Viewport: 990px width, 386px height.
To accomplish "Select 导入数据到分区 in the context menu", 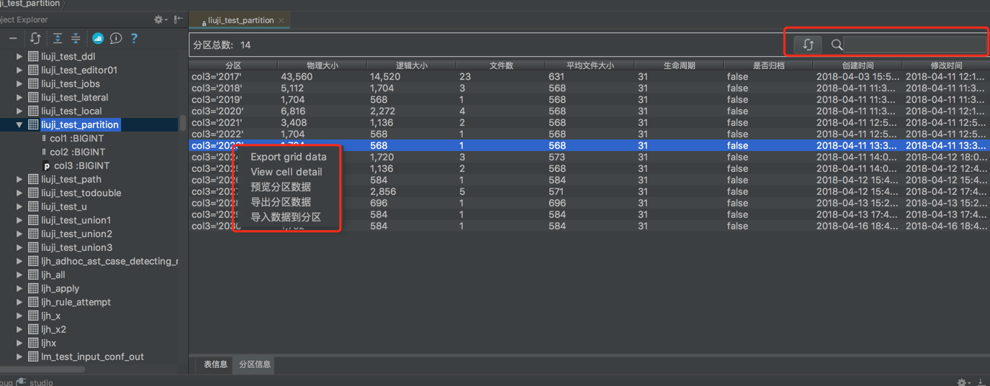I will [286, 217].
